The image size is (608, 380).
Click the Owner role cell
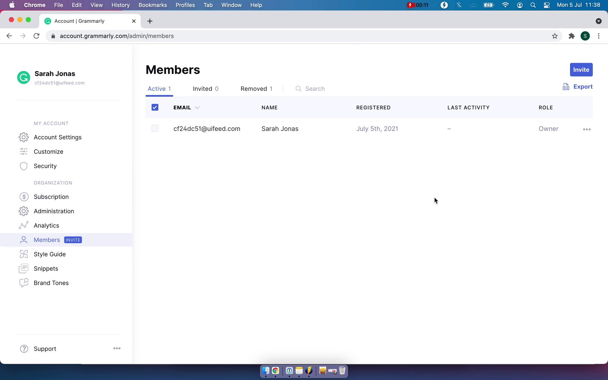(548, 129)
